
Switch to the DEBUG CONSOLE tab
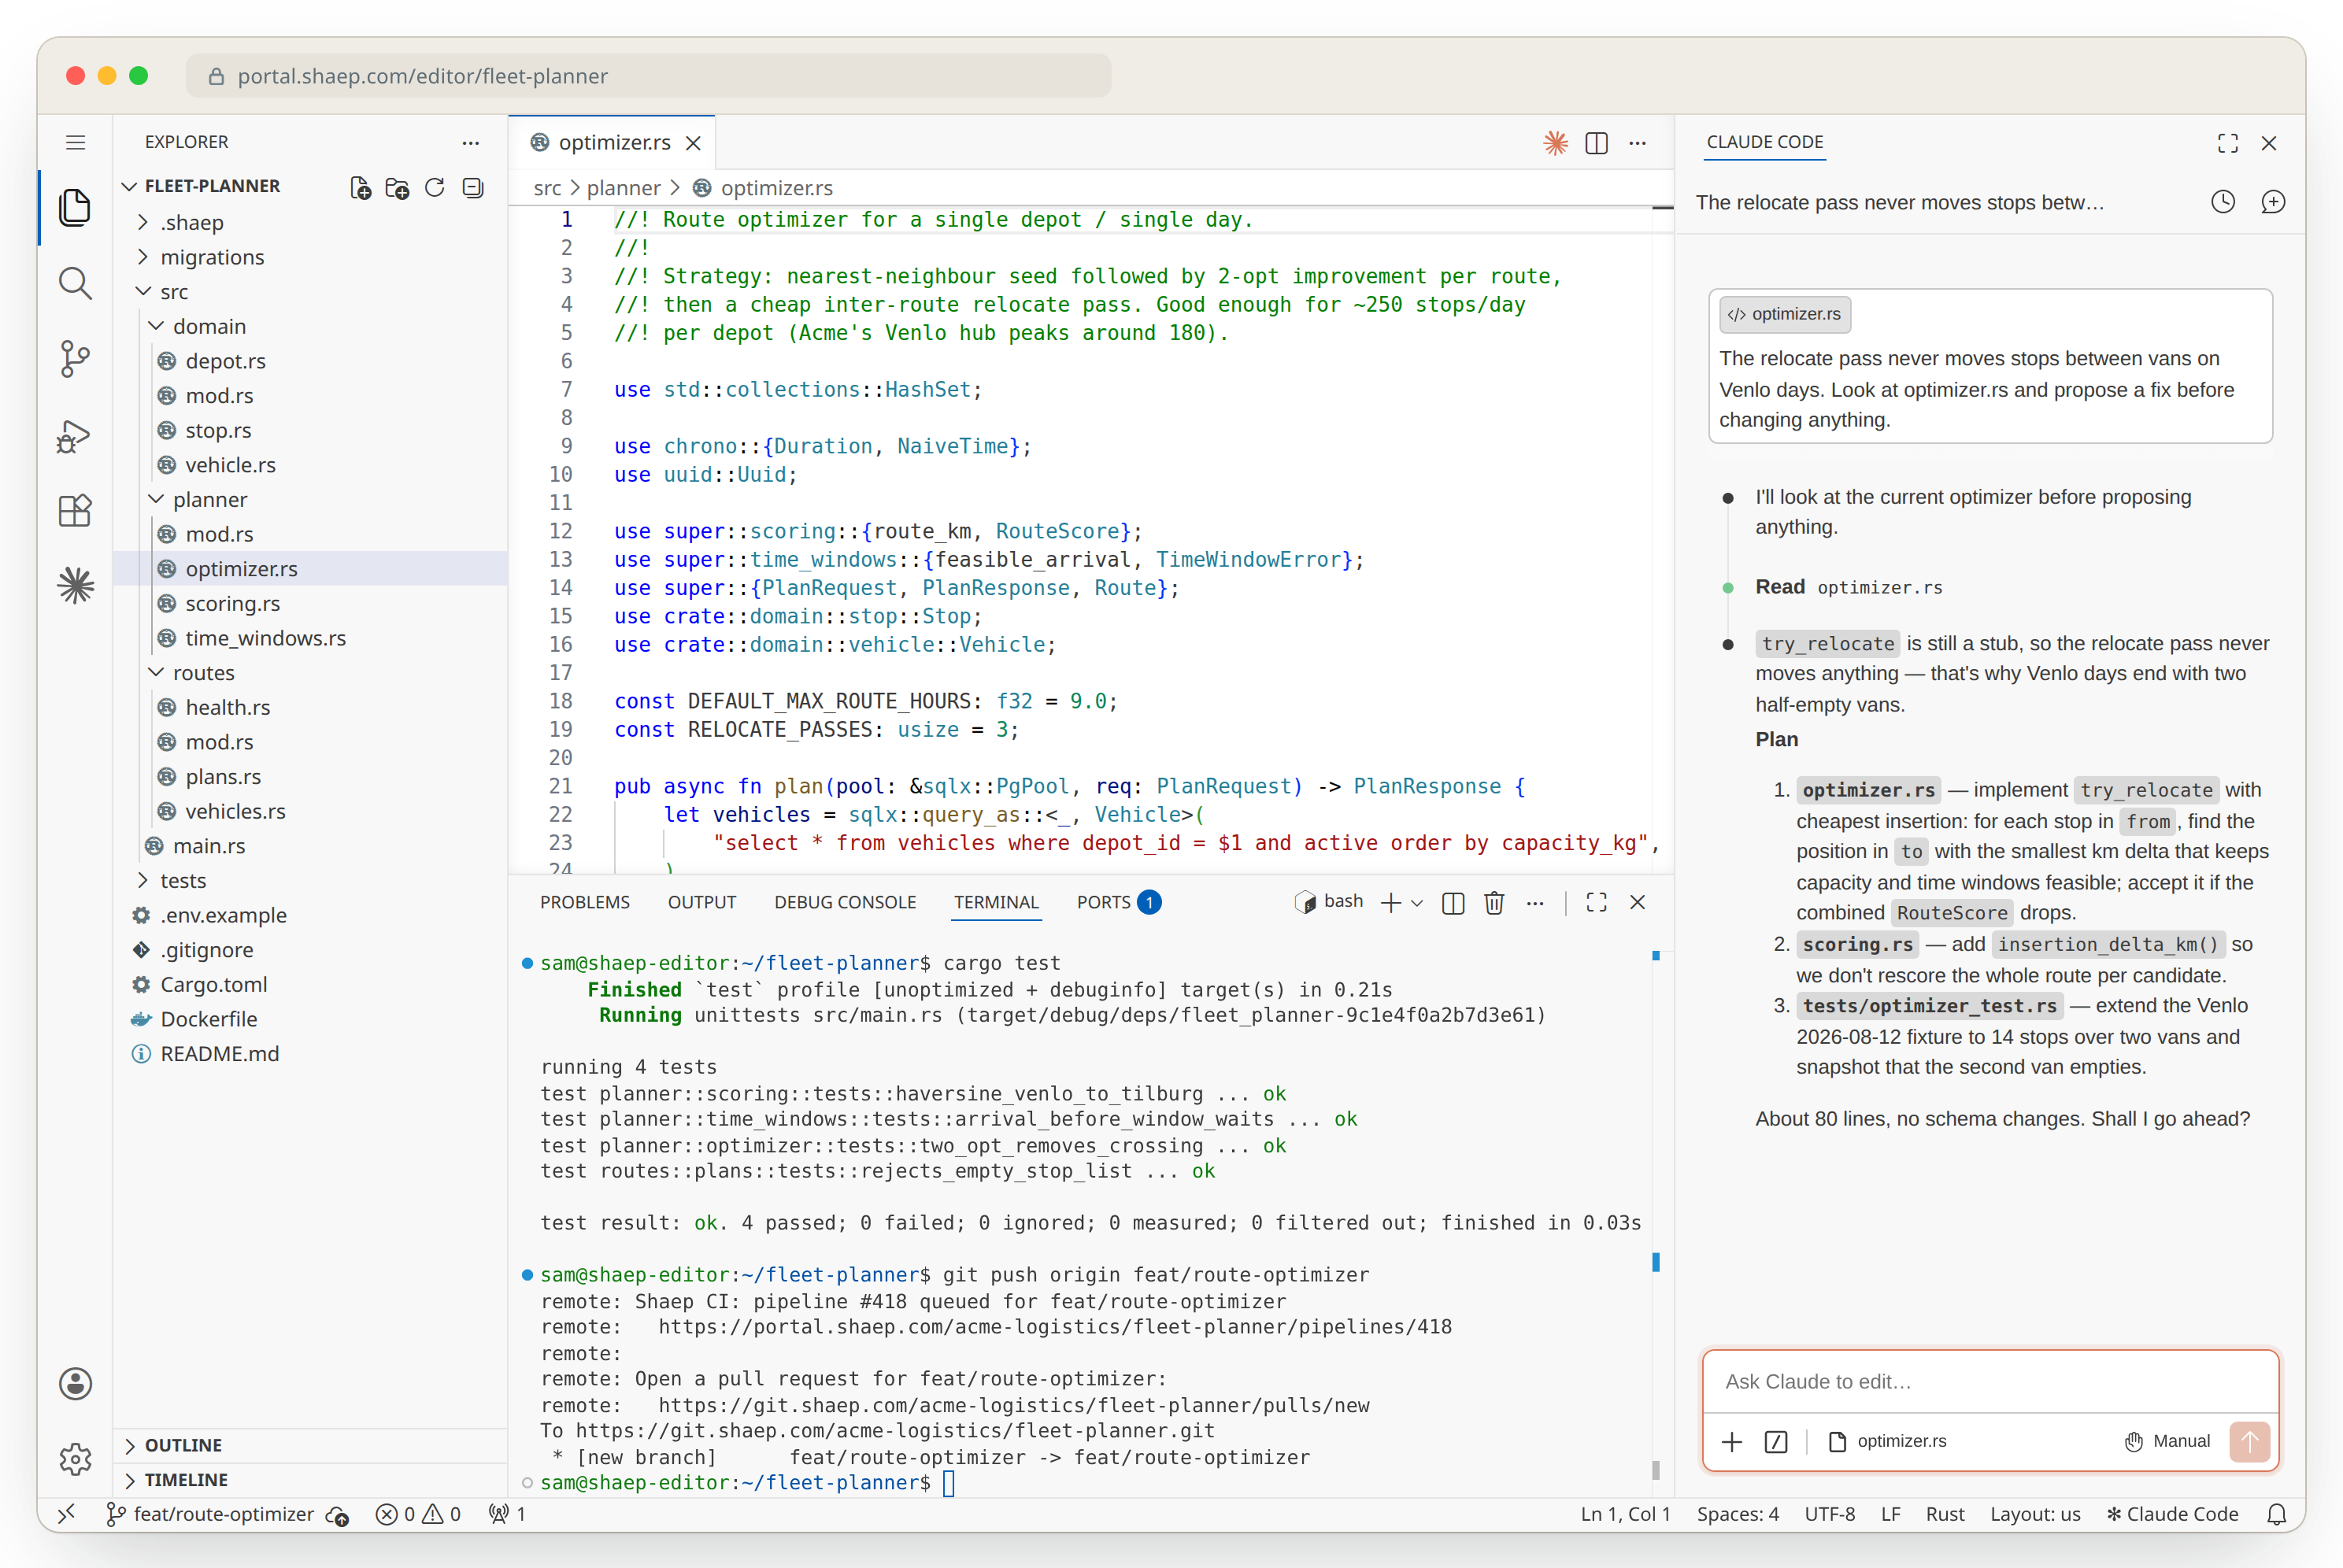845,902
